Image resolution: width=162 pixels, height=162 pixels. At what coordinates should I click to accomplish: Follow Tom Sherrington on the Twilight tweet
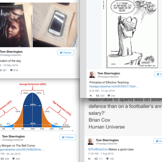pyautogui.click(x=66, y=53)
